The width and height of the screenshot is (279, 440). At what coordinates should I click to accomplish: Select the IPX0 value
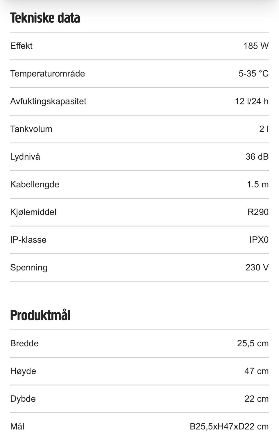tap(259, 240)
